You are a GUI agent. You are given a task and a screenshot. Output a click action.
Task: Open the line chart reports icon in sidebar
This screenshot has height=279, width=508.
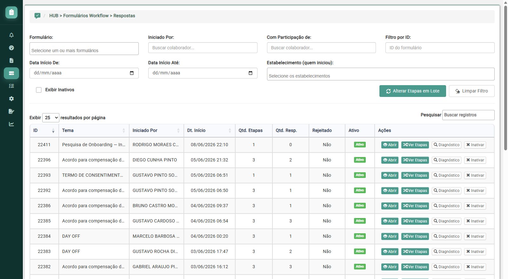(x=11, y=124)
